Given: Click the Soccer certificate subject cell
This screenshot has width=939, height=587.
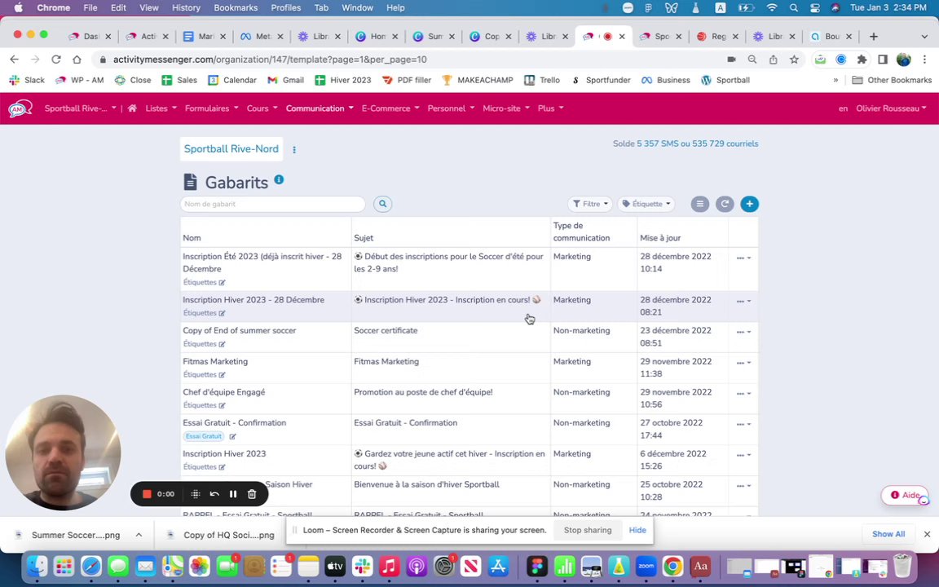Looking at the screenshot, I should [x=386, y=331].
